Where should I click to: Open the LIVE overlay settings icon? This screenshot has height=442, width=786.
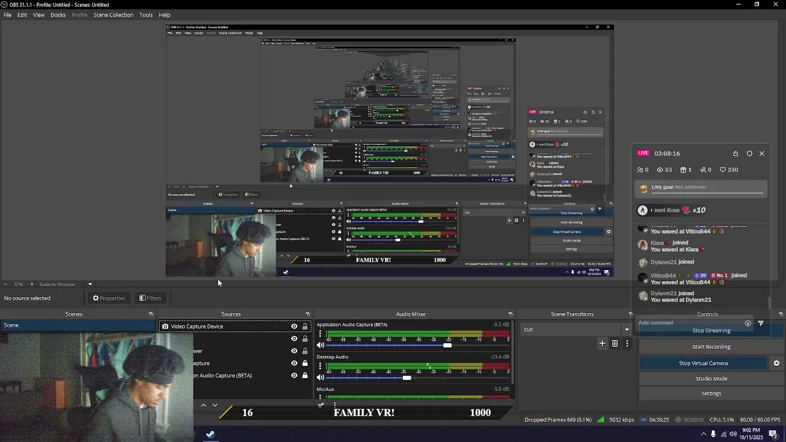coord(749,153)
